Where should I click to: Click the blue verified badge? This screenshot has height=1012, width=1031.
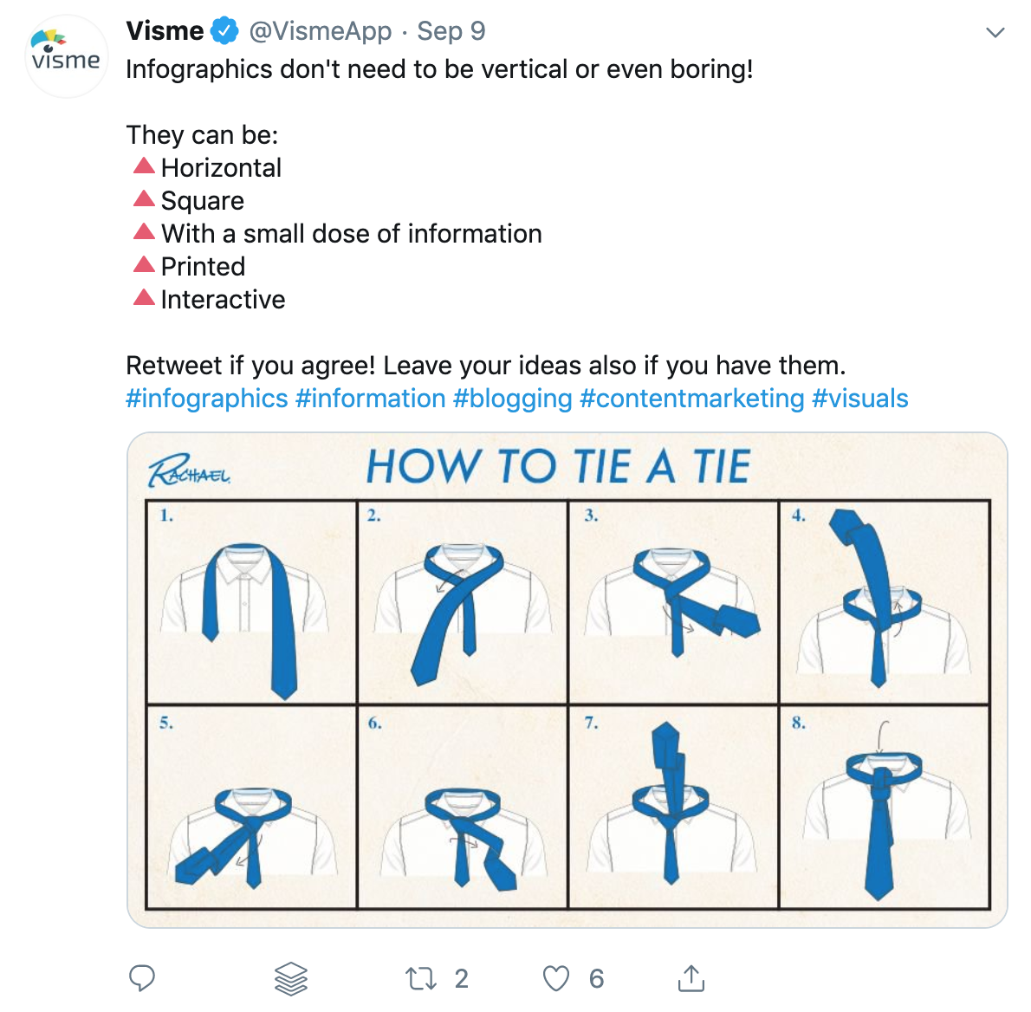click(225, 31)
